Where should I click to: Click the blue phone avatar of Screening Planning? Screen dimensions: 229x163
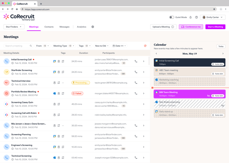point(7,136)
